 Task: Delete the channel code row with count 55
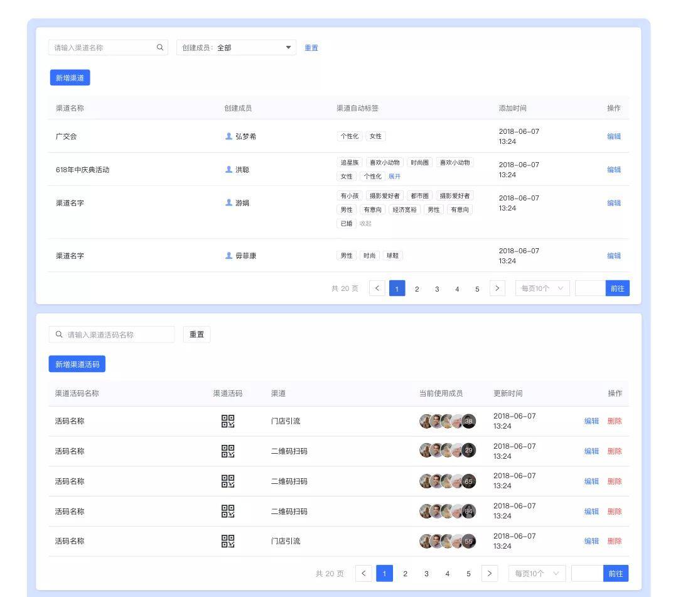click(x=615, y=541)
